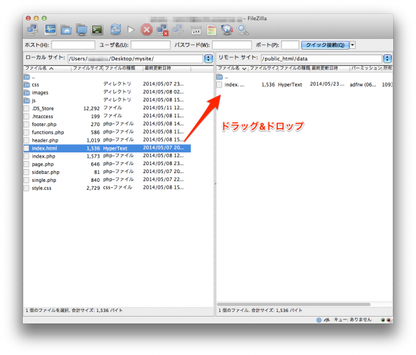416x355 pixels.
Task: Open the Site Manager
Action: coord(33,30)
